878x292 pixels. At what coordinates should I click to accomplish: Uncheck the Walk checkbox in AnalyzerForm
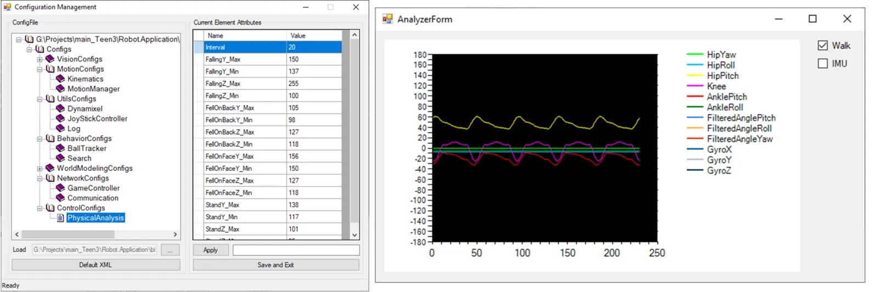[x=823, y=45]
